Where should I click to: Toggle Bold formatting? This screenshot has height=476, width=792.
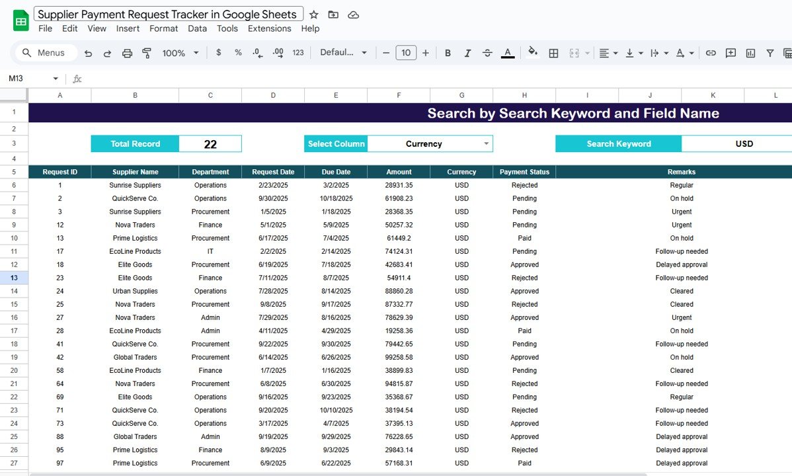[x=448, y=53]
